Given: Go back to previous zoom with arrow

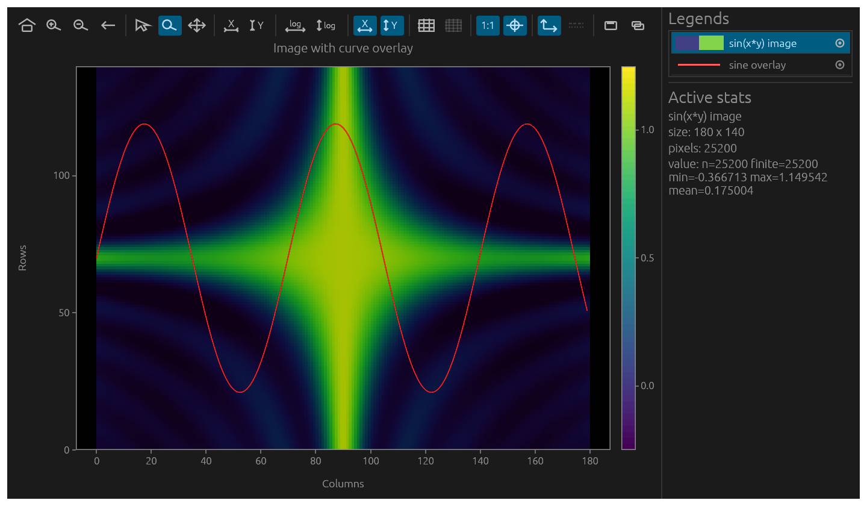Looking at the screenshot, I should pos(108,25).
